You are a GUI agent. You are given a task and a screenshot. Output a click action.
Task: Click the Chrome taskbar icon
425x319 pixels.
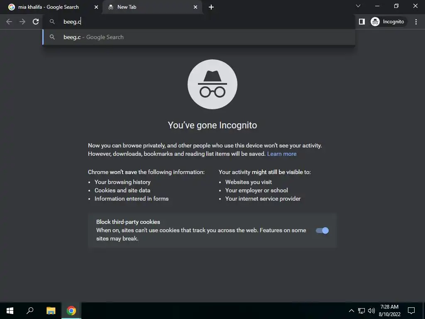[x=71, y=311]
